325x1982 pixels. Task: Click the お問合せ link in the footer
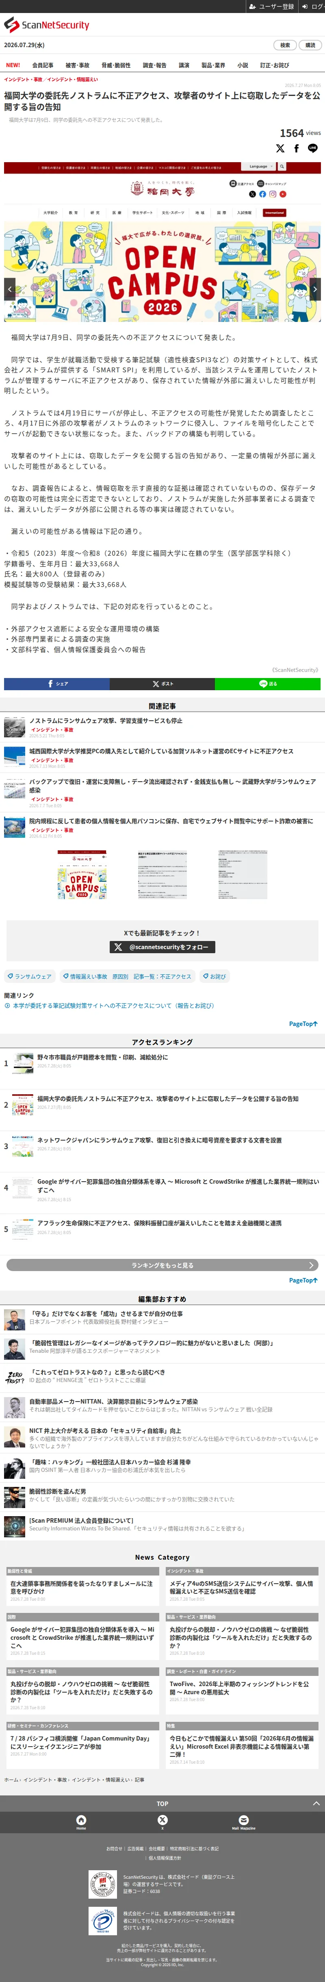tap(114, 1848)
